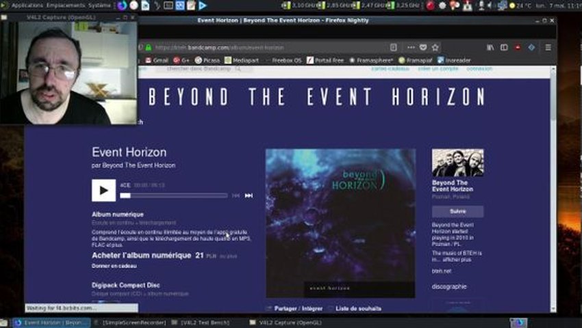Open the 'cartes-cadeaux' link

[x=390, y=69]
